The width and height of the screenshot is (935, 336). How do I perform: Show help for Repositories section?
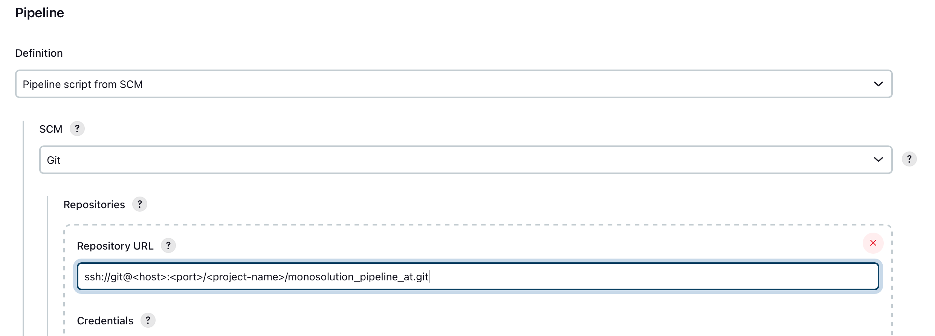tap(139, 204)
